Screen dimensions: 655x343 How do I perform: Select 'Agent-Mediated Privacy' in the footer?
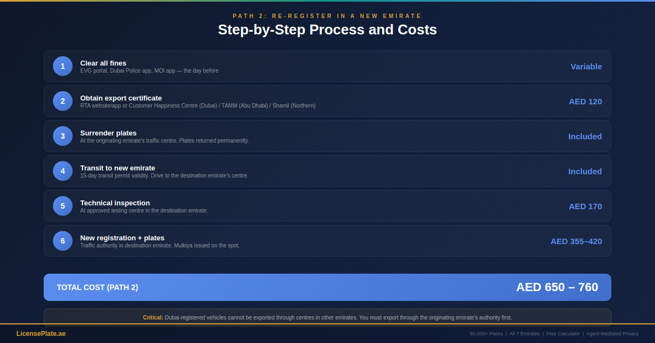pos(612,334)
